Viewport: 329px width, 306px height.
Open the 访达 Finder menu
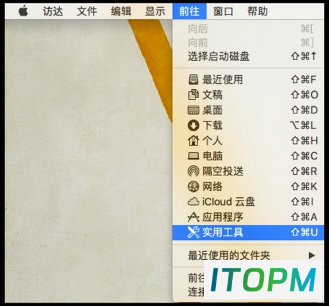[x=53, y=11]
